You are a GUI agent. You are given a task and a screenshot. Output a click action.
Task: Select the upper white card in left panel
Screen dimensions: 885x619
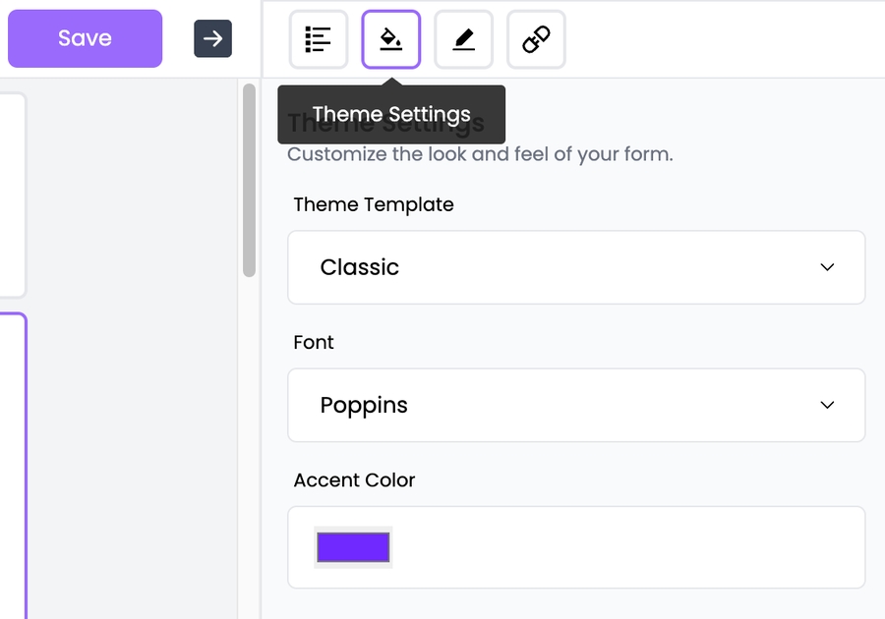10,195
